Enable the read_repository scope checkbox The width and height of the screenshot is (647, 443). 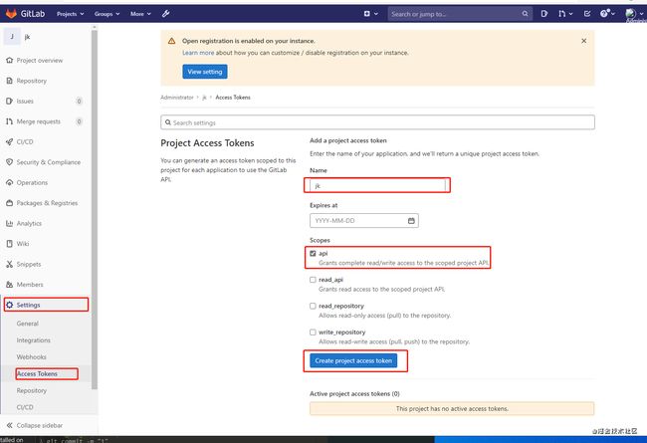(x=313, y=306)
